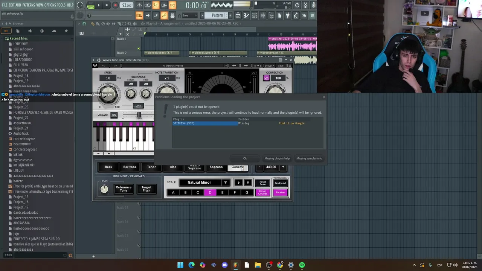This screenshot has width=482, height=271.
Task: Toggle the link/snap chain icon in toolbar
Action: coord(164,15)
